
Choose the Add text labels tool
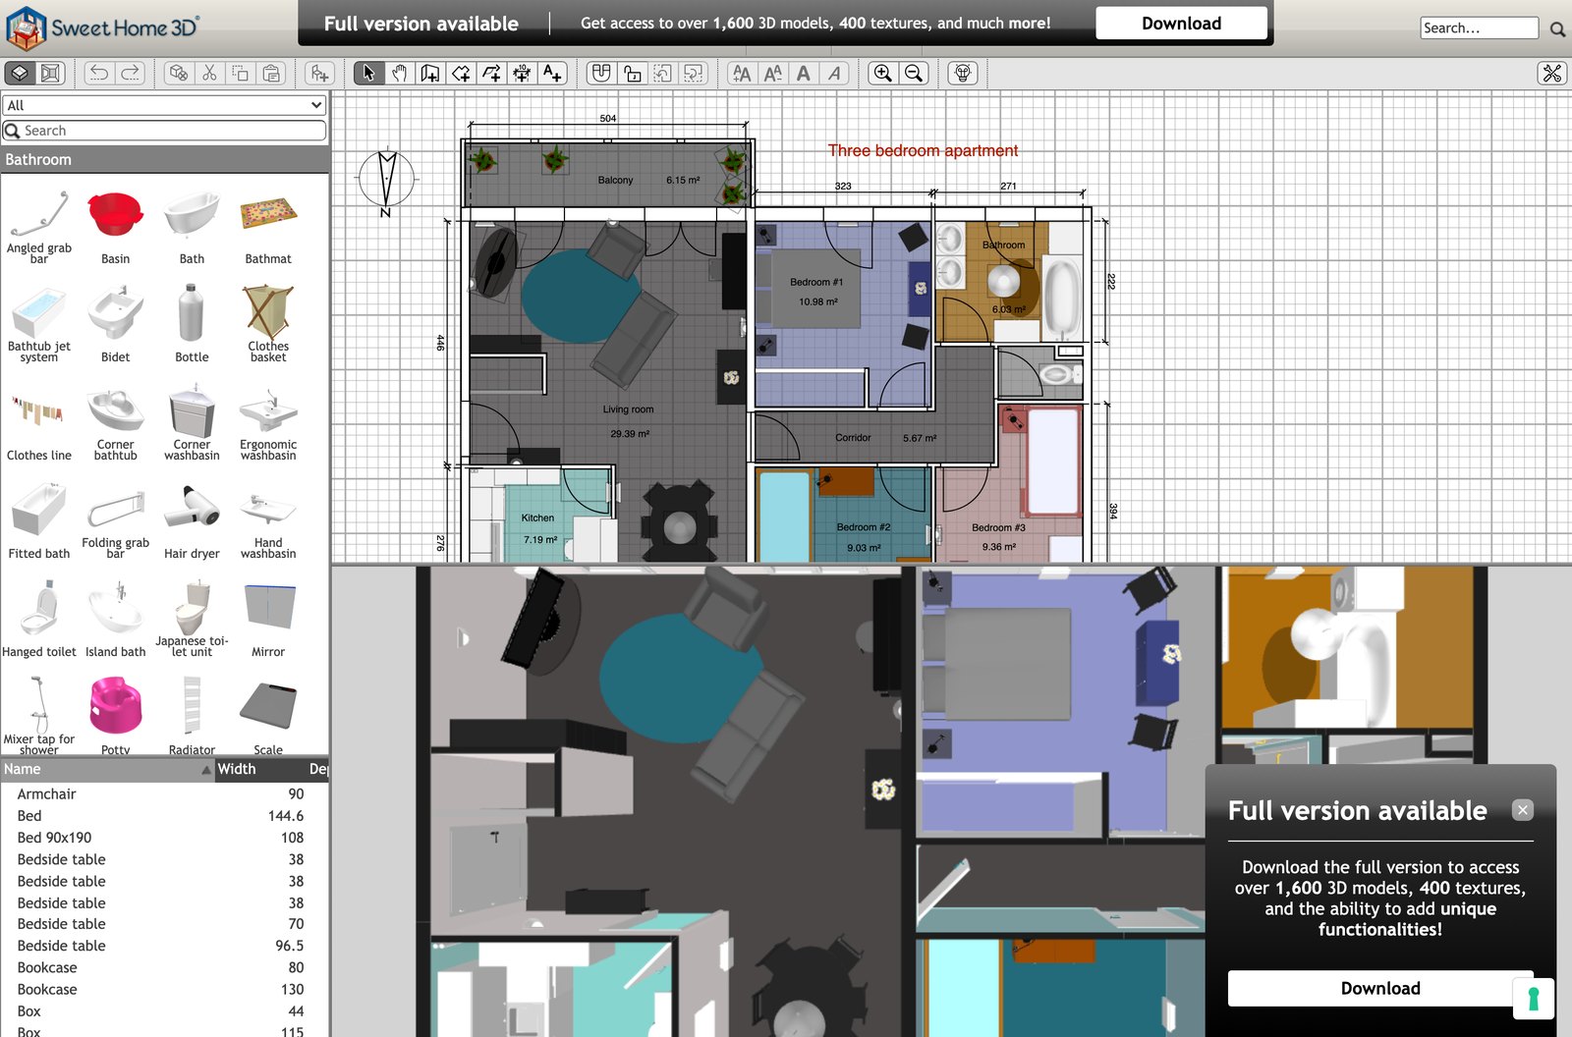point(553,73)
